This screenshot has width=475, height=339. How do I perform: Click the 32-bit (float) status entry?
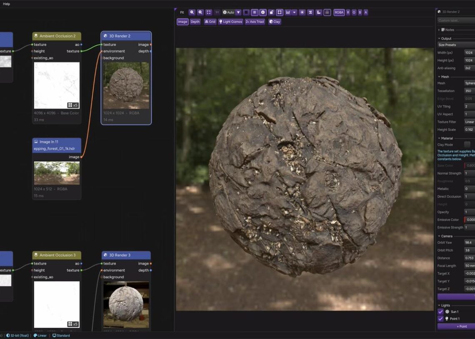click(x=17, y=335)
